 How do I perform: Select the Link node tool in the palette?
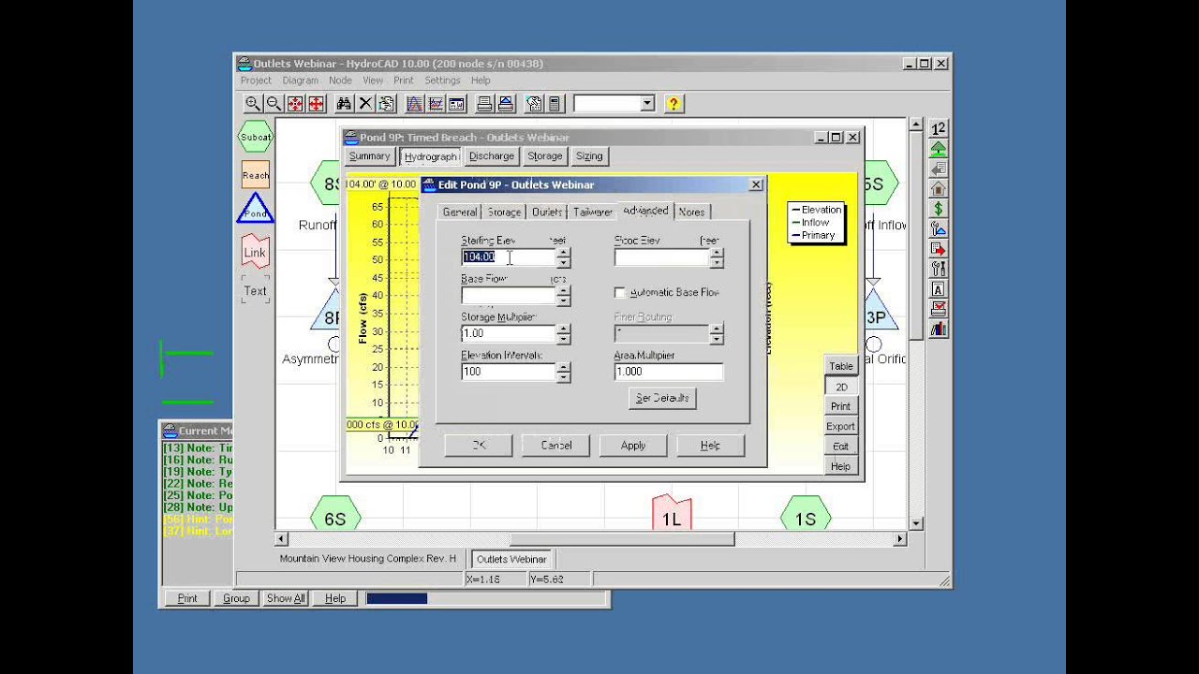click(x=255, y=252)
